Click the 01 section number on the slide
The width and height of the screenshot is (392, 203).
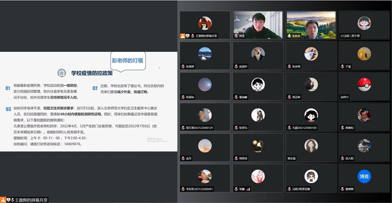[8, 88]
